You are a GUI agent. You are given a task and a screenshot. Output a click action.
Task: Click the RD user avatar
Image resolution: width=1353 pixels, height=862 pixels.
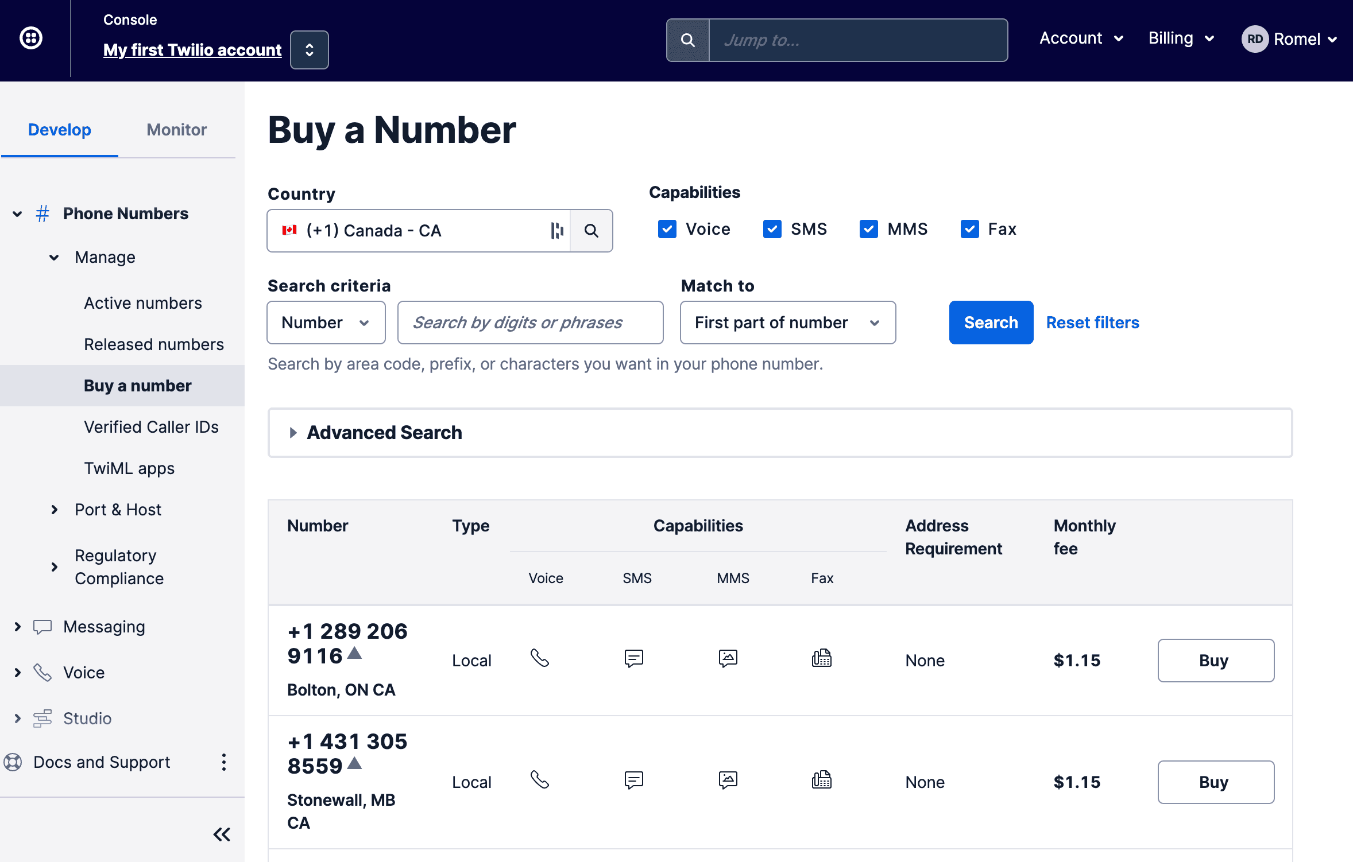[x=1255, y=39]
